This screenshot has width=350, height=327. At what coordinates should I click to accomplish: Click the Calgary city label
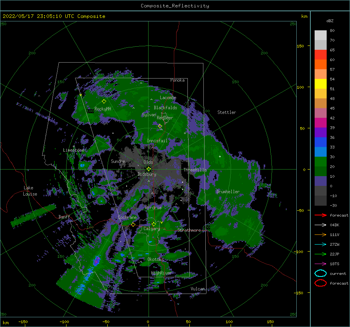click(x=152, y=229)
